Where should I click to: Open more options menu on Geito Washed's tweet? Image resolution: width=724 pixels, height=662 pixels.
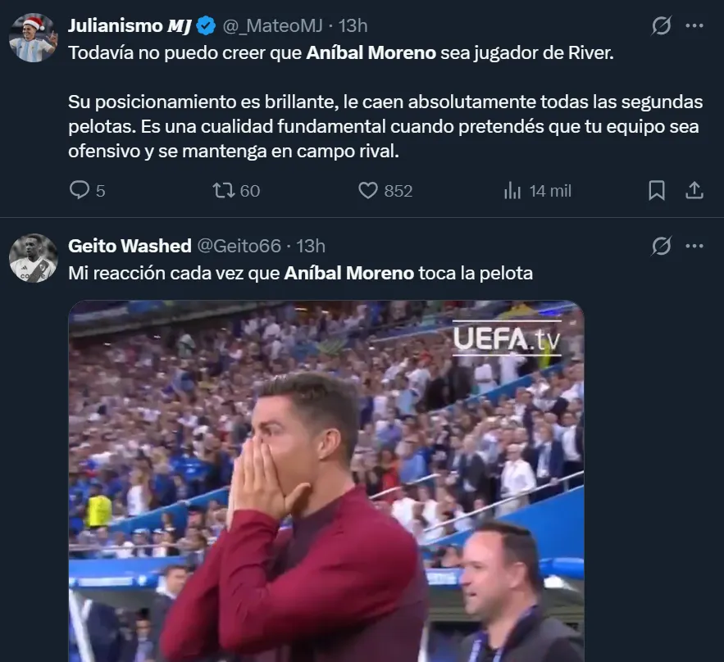pyautogui.click(x=694, y=246)
